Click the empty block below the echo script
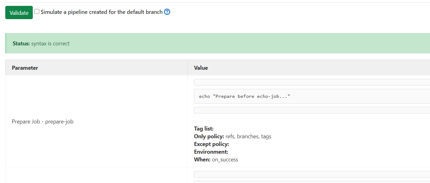 (312, 110)
